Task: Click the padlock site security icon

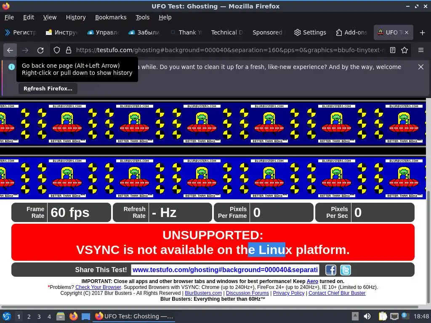Action: [69, 50]
